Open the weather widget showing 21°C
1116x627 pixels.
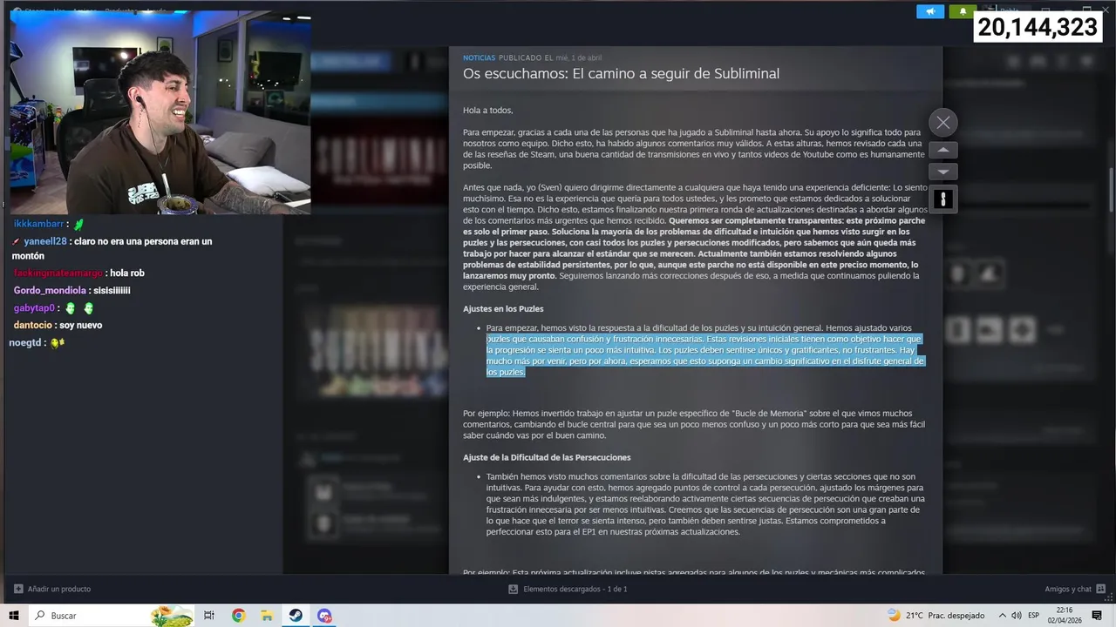tap(936, 616)
